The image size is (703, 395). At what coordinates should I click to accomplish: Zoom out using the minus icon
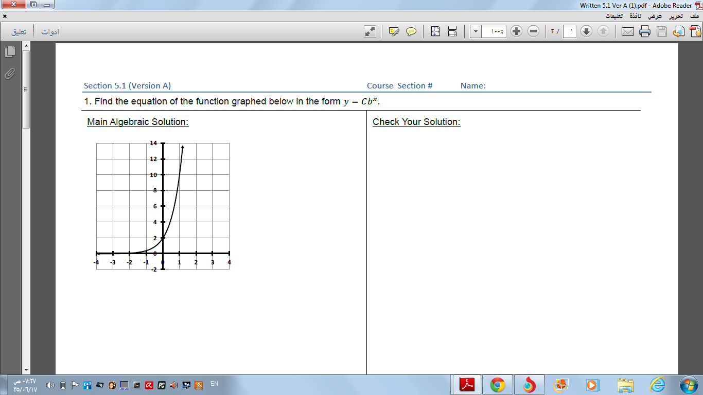tap(533, 31)
